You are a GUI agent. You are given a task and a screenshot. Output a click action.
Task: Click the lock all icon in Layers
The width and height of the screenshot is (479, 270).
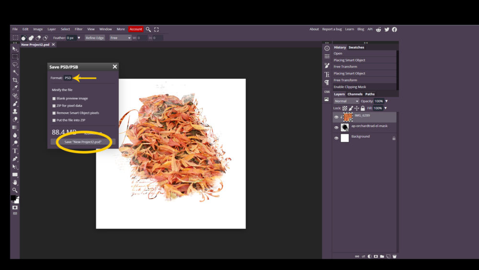363,108
